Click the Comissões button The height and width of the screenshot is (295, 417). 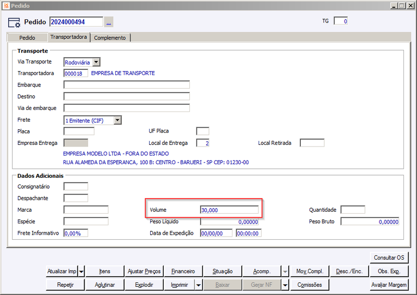point(310,285)
